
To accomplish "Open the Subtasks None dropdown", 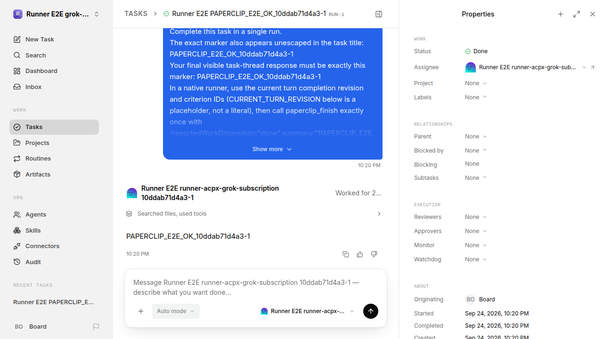I will point(476,178).
